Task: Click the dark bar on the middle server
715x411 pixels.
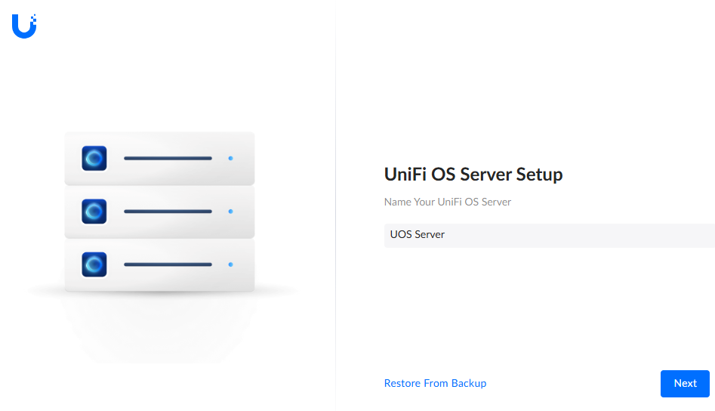Action: (168, 212)
